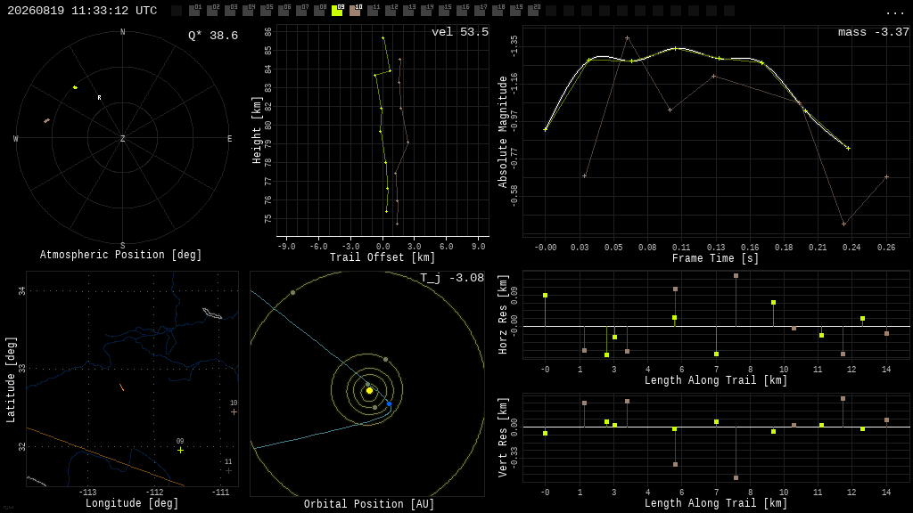Select station box 08 in top bar
This screenshot has height=513, width=913.
(319, 11)
